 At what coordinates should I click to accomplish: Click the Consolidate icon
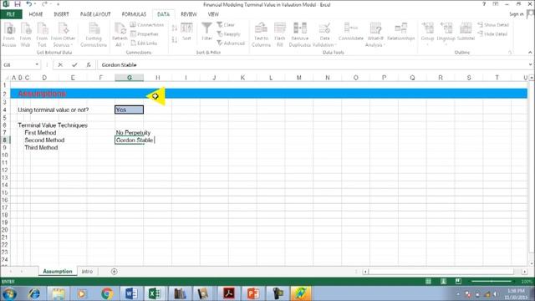[351, 32]
